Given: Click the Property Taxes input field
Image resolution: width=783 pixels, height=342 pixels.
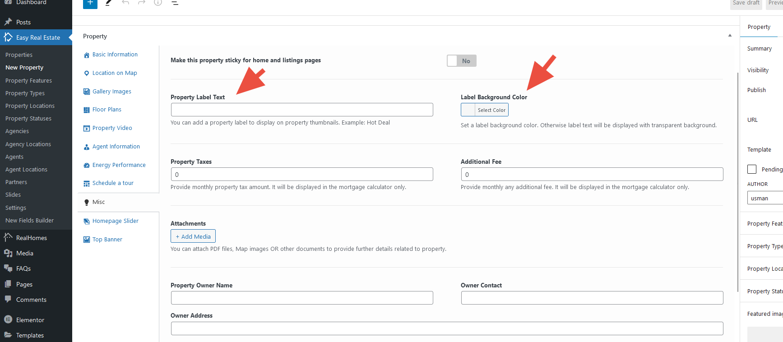Looking at the screenshot, I should pos(302,174).
